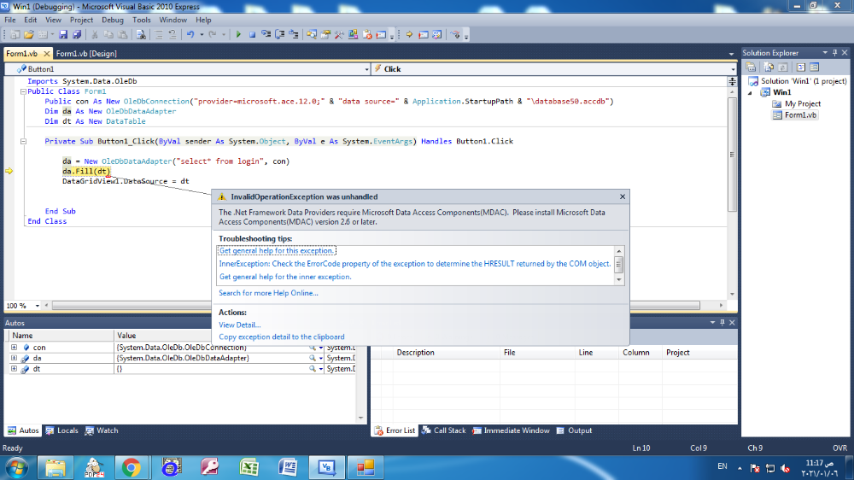
Task: Click the Save All toolbar icon
Action: (x=77, y=35)
